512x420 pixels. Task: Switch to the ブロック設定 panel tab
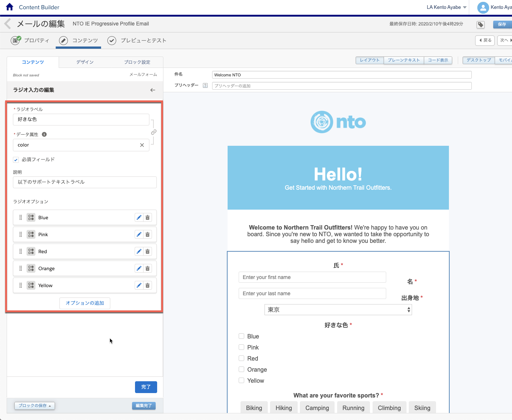(x=137, y=62)
